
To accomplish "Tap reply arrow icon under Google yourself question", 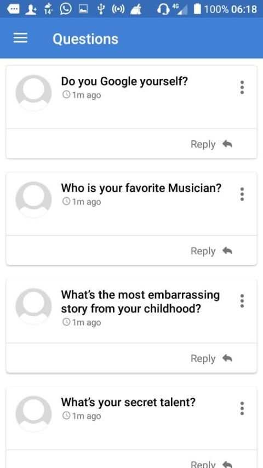I will click(x=227, y=144).
